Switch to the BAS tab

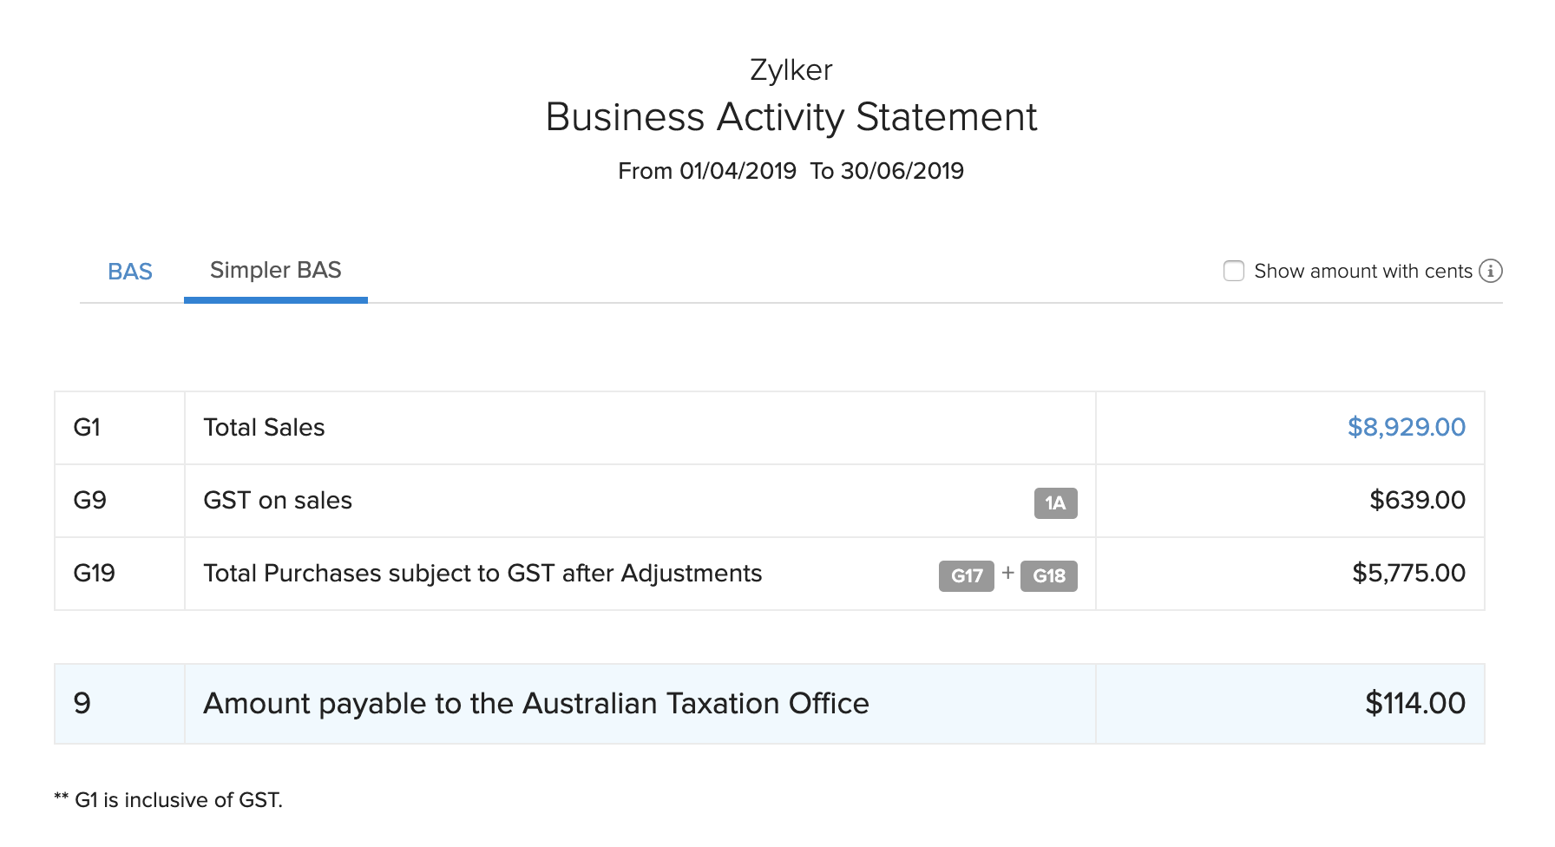(x=130, y=272)
